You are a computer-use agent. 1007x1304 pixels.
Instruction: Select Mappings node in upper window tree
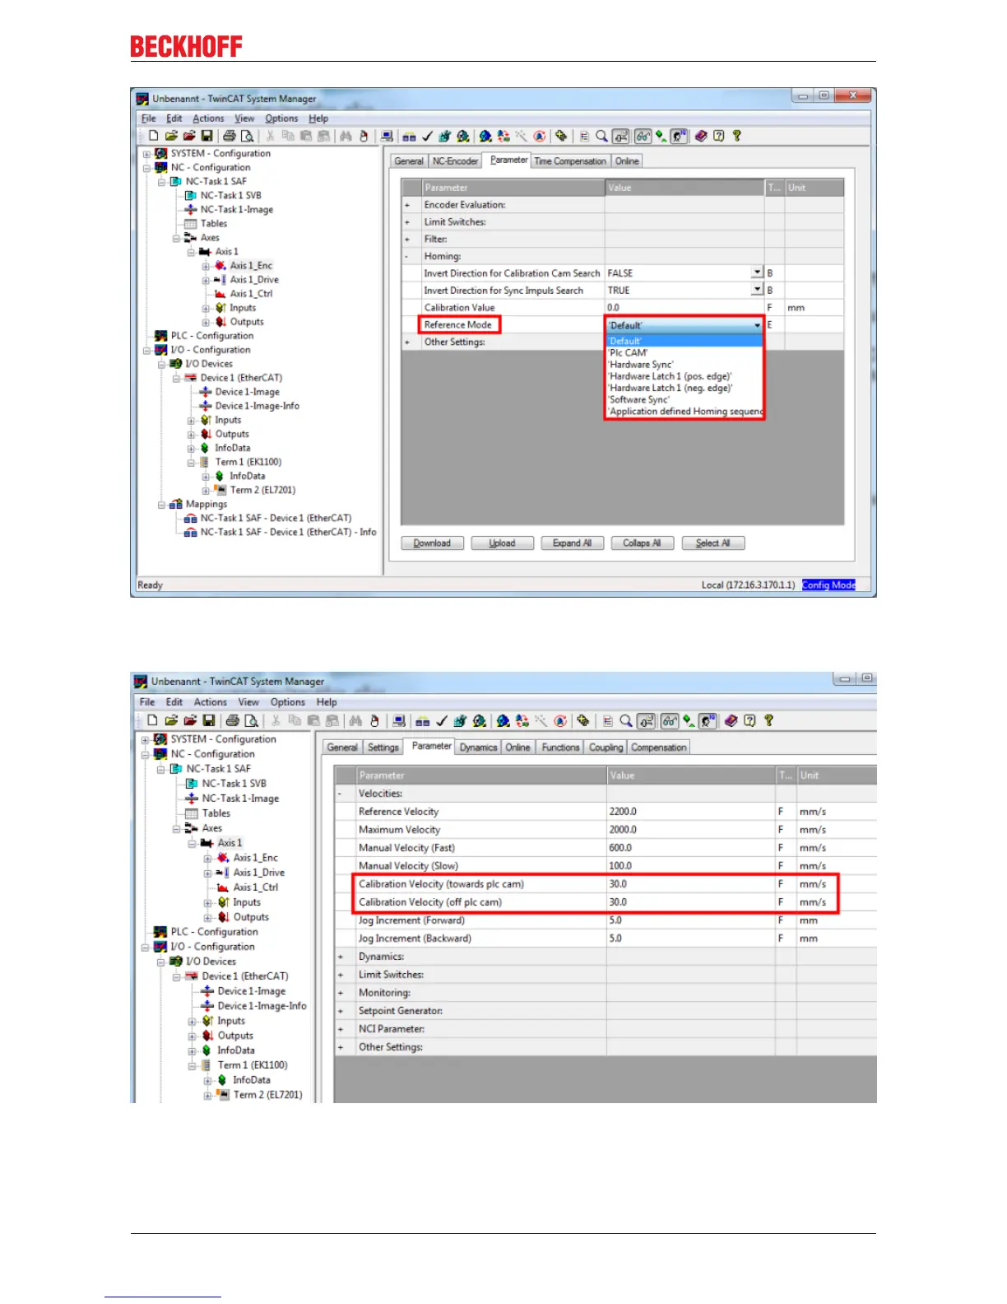[x=206, y=505]
